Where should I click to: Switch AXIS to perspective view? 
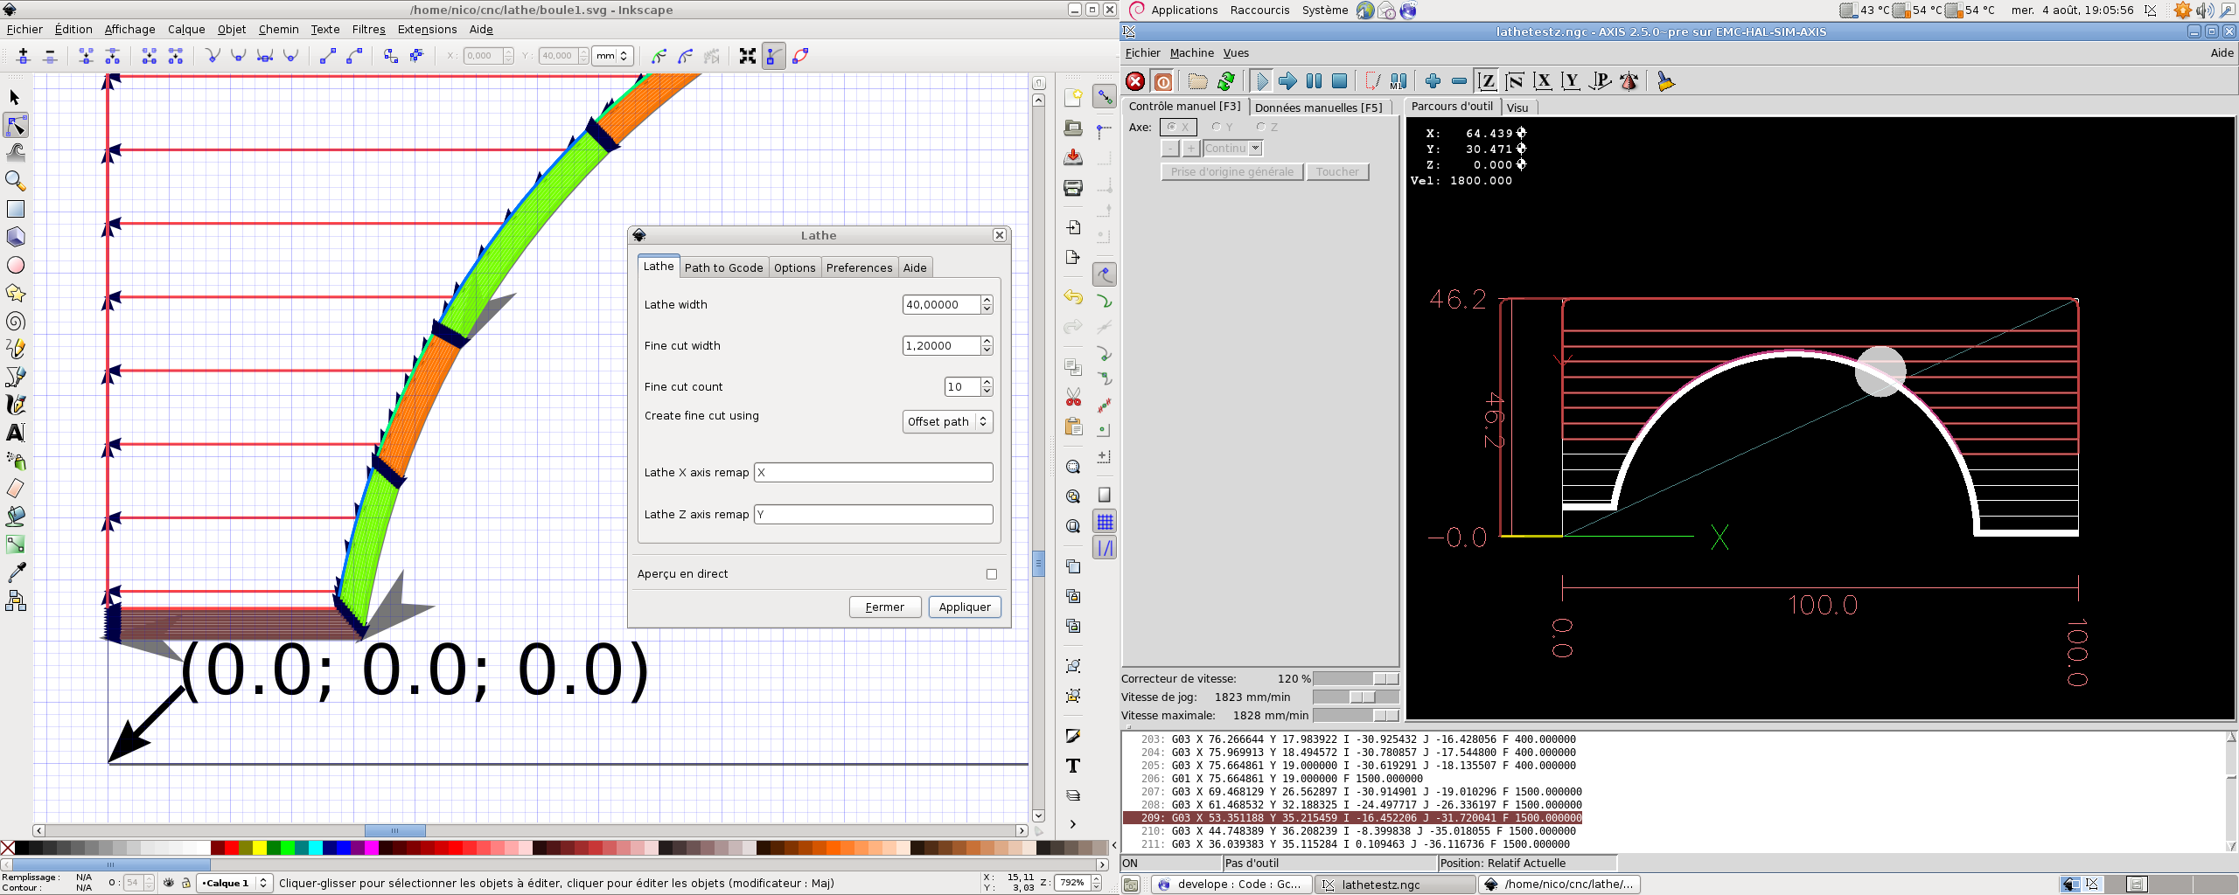tap(1600, 81)
